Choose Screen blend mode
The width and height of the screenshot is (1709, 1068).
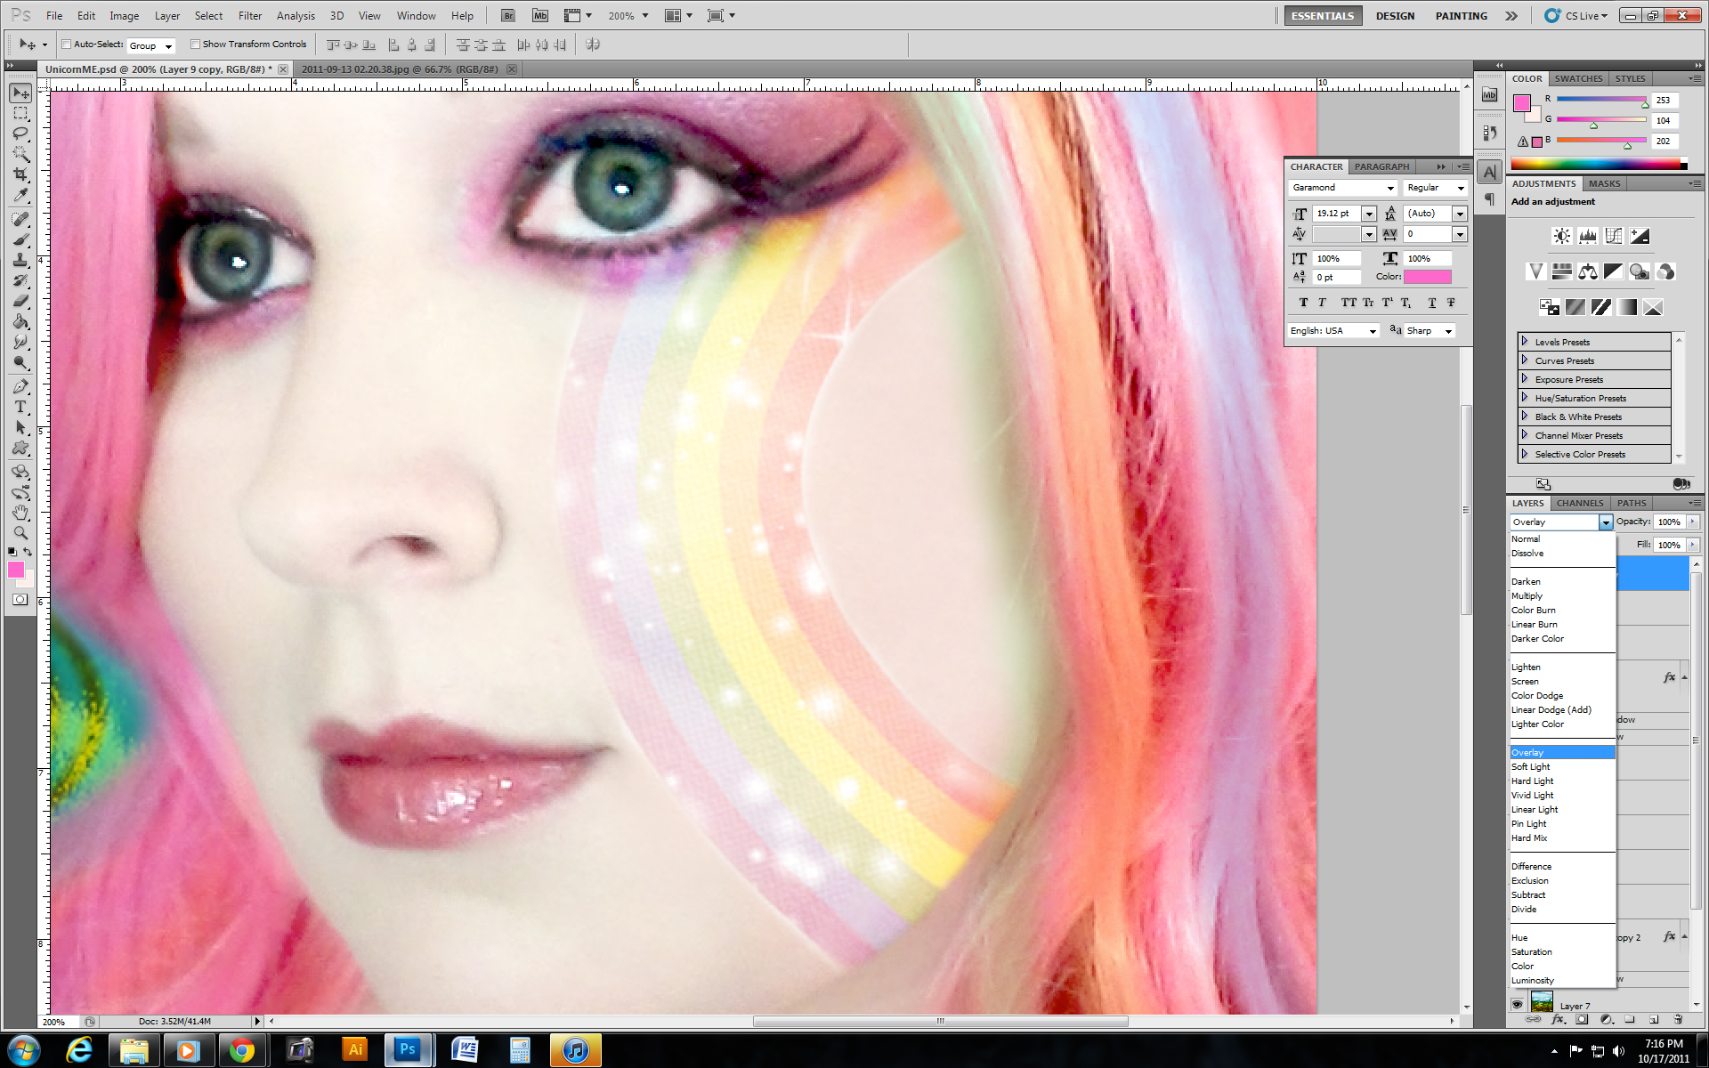(1562, 682)
